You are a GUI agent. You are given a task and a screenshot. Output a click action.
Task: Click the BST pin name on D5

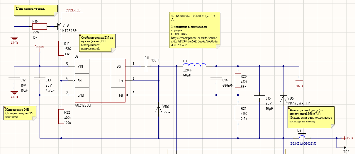(120, 66)
